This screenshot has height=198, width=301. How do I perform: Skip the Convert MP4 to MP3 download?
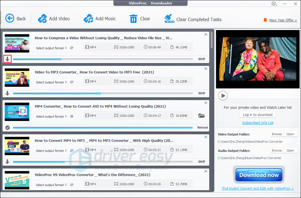tap(202, 162)
